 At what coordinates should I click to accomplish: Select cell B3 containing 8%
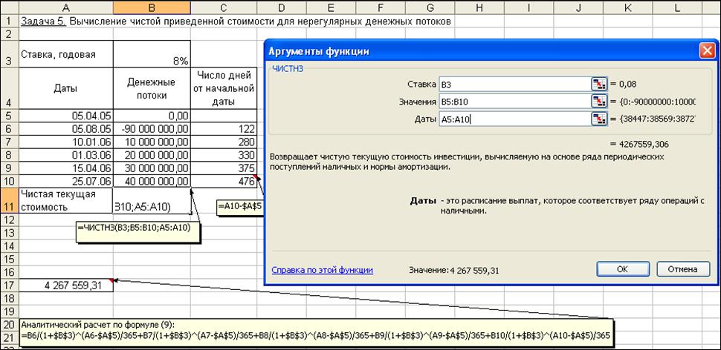[152, 53]
